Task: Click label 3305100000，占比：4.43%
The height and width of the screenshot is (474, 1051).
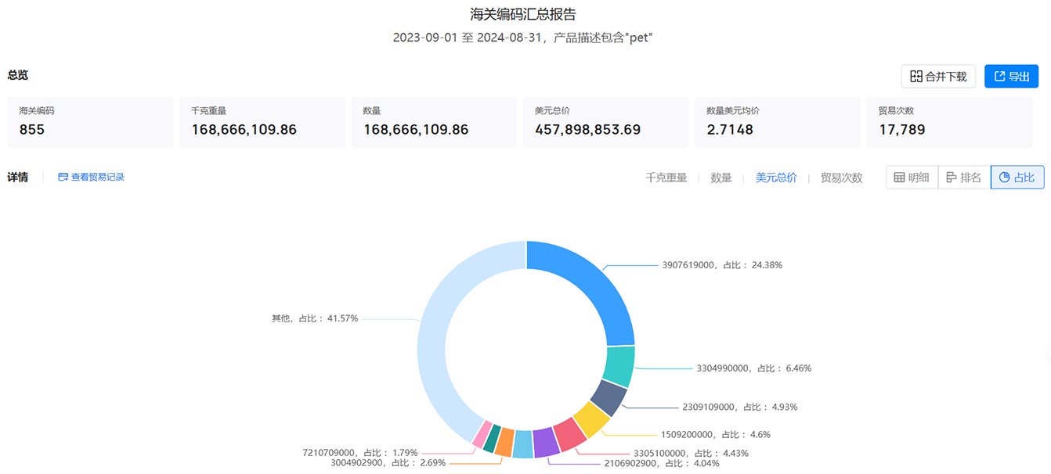Action: 691,453
